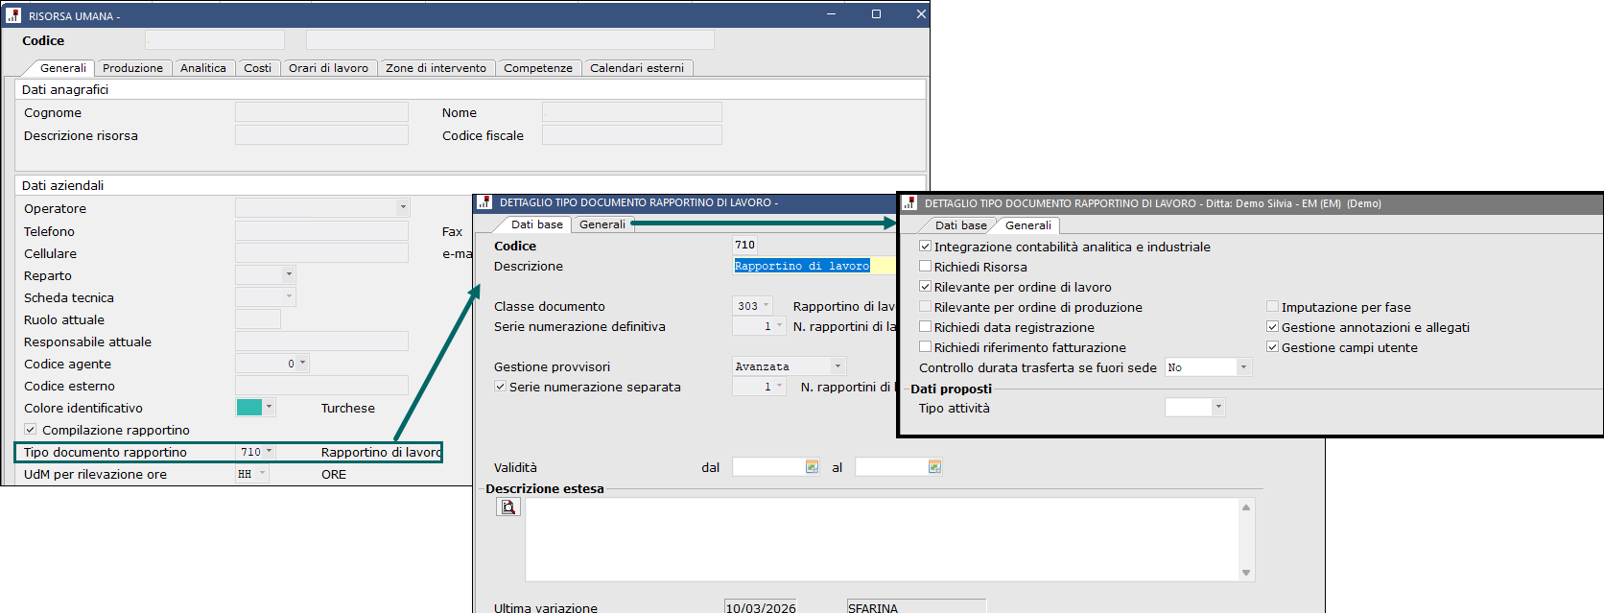Image resolution: width=1604 pixels, height=613 pixels.
Task: Uncheck Integrazione contabilità analitica e industriale
Action: 926,247
